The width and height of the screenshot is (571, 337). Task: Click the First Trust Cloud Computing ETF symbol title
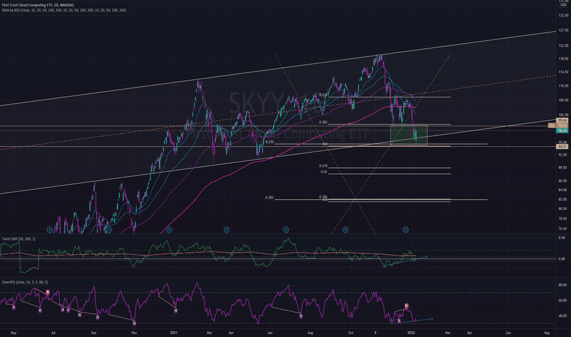click(x=38, y=5)
